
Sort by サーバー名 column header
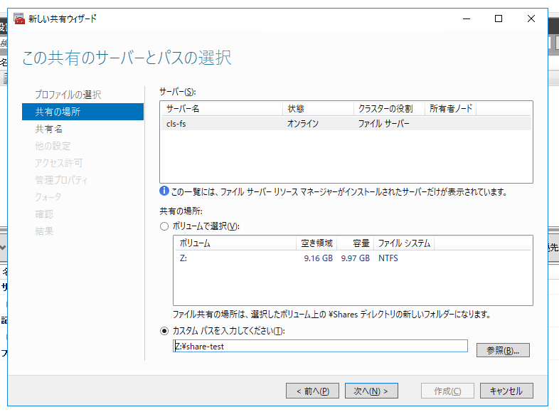223,108
